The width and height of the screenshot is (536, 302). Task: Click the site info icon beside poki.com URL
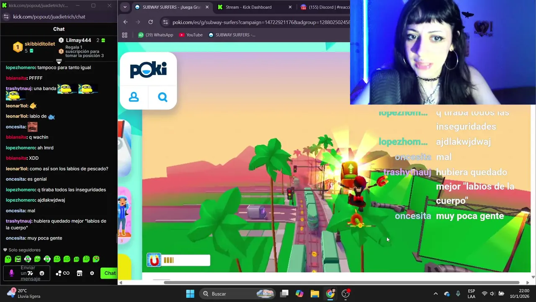click(x=165, y=22)
